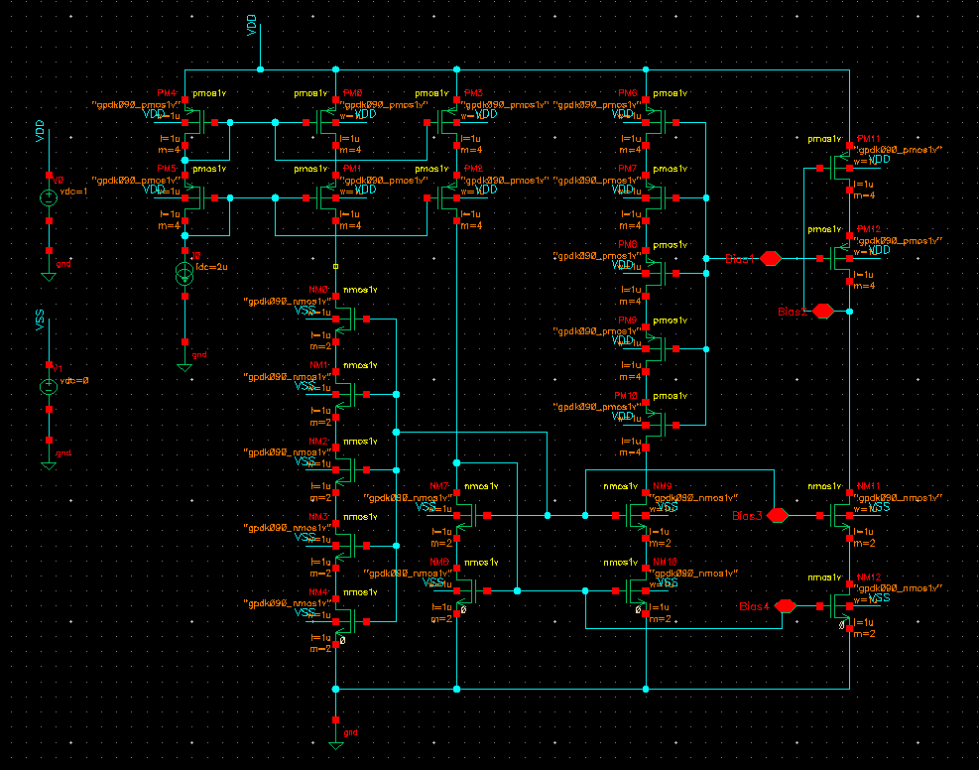Click the Bias3 pin symbol

coord(778,516)
